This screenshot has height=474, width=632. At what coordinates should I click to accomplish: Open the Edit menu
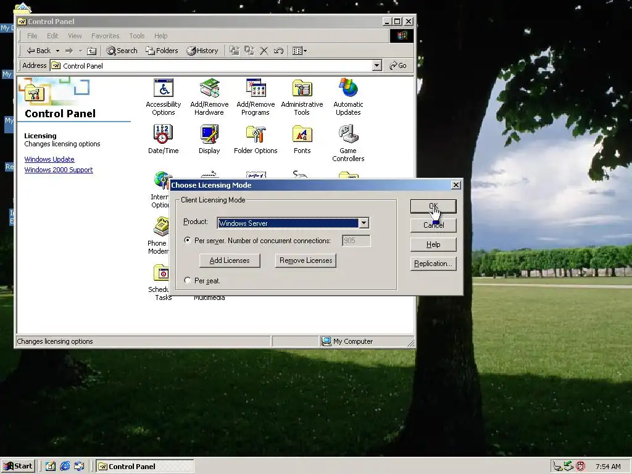pyautogui.click(x=52, y=36)
